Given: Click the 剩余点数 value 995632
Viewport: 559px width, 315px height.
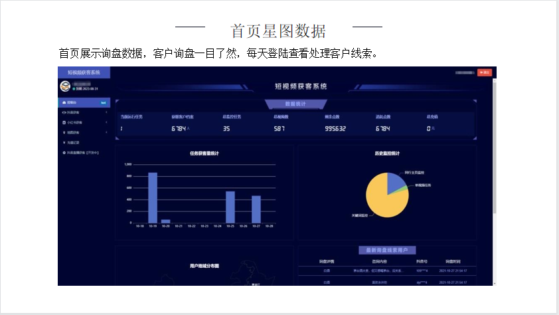Looking at the screenshot, I should tap(335, 128).
